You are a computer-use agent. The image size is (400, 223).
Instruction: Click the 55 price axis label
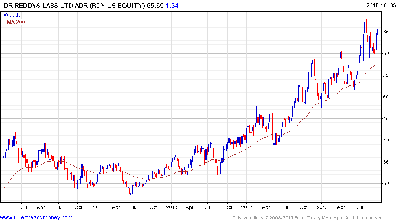click(387, 75)
